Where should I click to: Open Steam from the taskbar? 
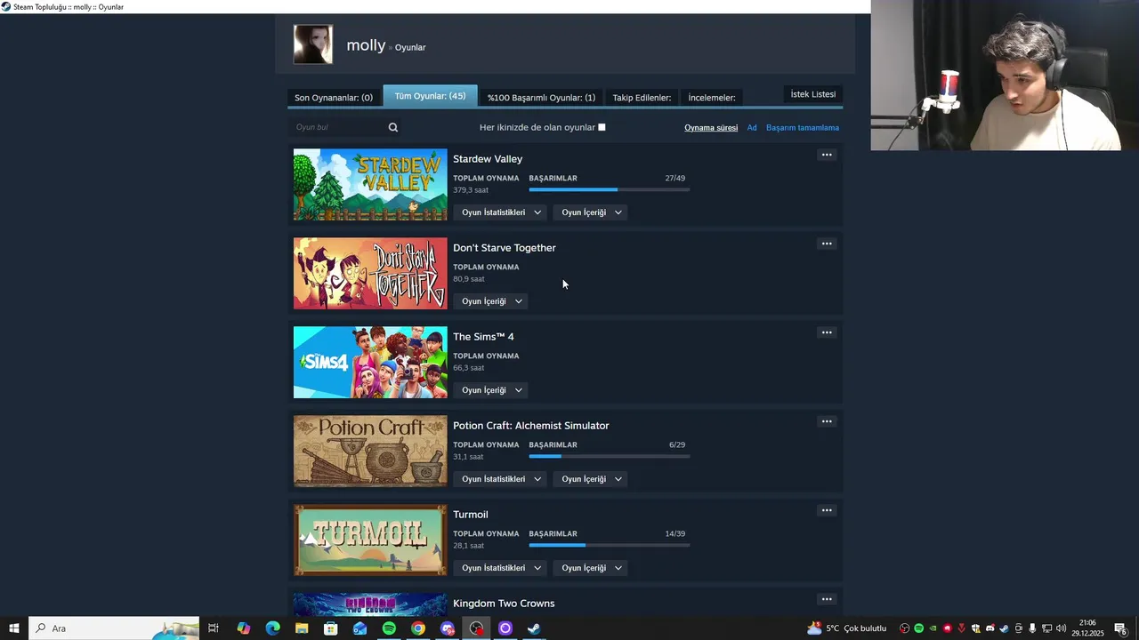click(534, 628)
